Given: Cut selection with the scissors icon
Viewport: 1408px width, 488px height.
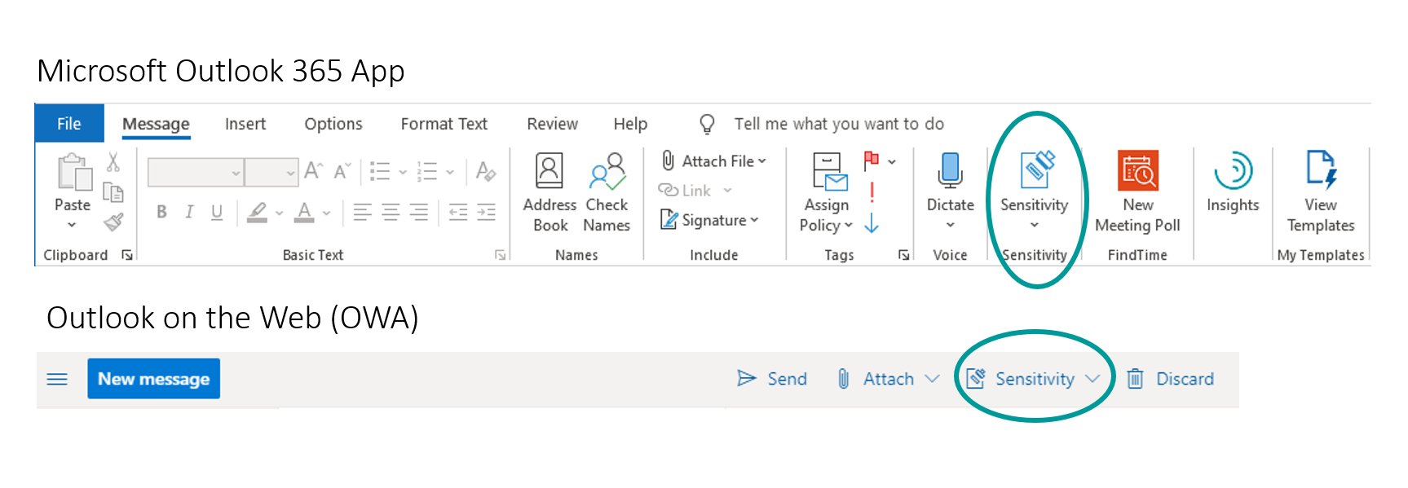Looking at the screenshot, I should tap(113, 162).
